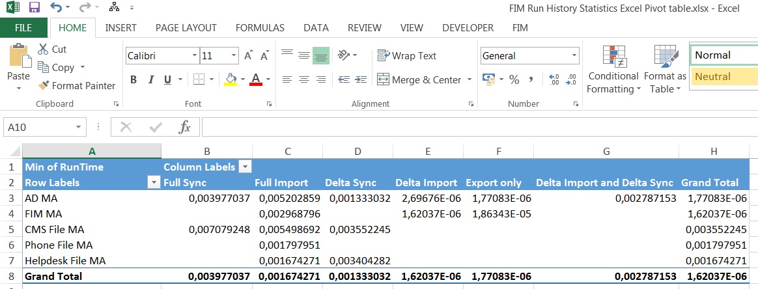Toggle Wrap Text option
The height and width of the screenshot is (289, 758).
point(407,56)
